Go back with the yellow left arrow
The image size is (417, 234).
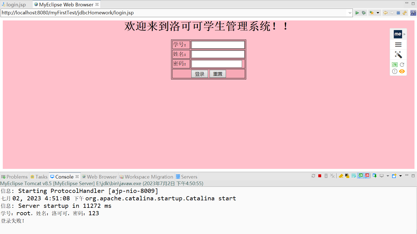tap(385, 13)
